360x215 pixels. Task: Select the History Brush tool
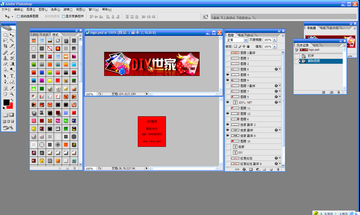coord(12,58)
